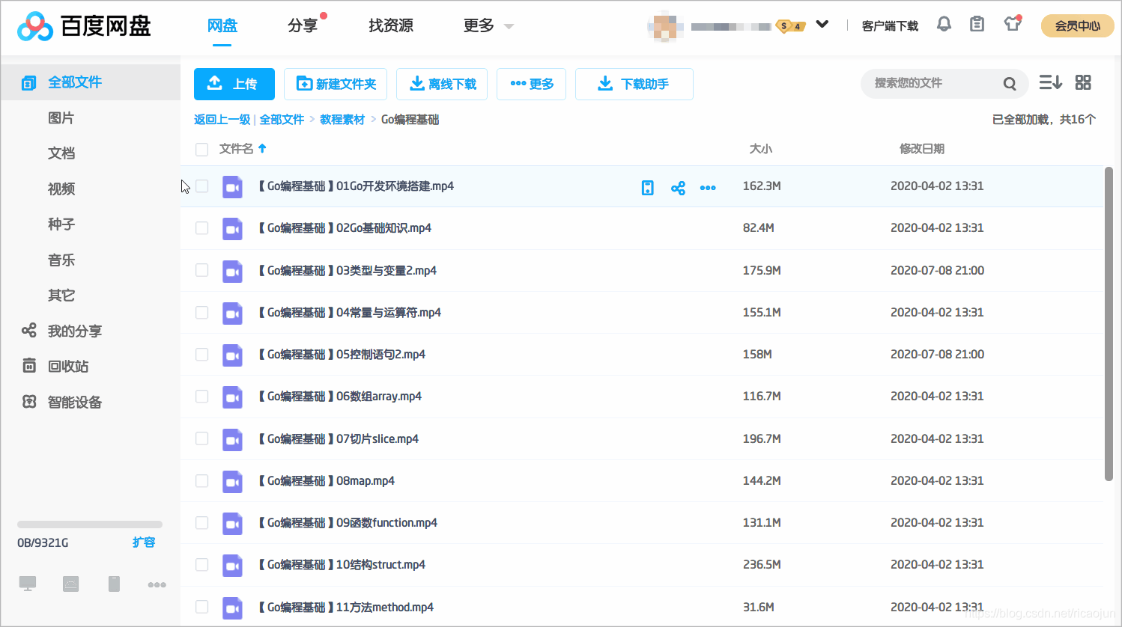Click the Baidu Netdisk logo

point(84,26)
